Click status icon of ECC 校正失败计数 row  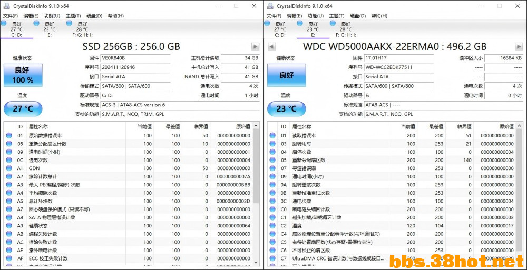pos(9,258)
